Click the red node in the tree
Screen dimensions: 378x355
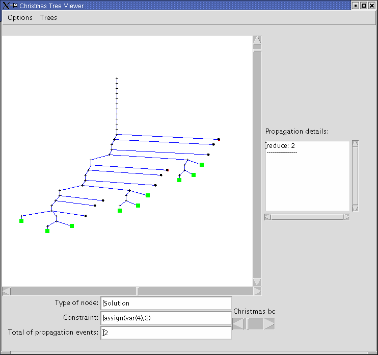pos(167,170)
